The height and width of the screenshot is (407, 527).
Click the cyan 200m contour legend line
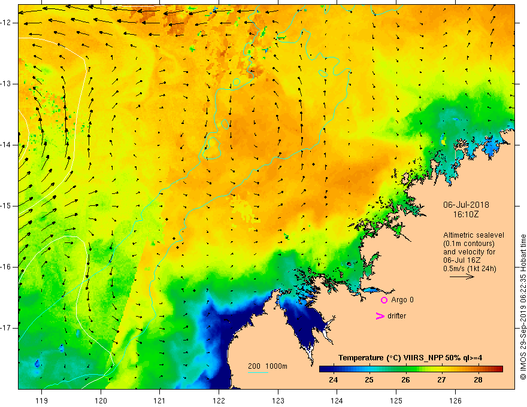[258, 372]
